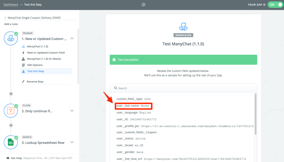Select user__status: active row
Viewport: 284px width, 162px height.
(x=131, y=138)
